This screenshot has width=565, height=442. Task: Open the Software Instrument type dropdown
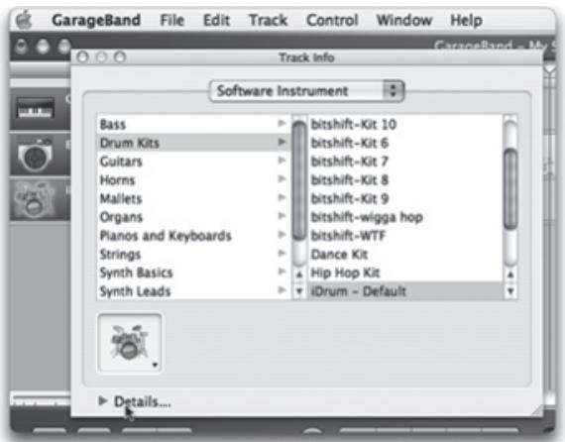point(306,91)
